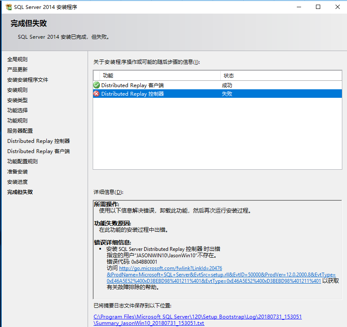This screenshot has height=327, width=347.
Task: Select 准备安装 step in the sidebar
Action: pyautogui.click(x=17, y=171)
